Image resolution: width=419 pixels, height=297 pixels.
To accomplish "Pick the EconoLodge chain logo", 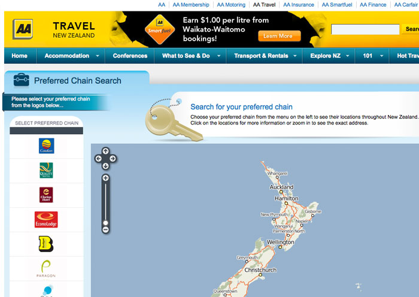I will pyautogui.click(x=46, y=220).
